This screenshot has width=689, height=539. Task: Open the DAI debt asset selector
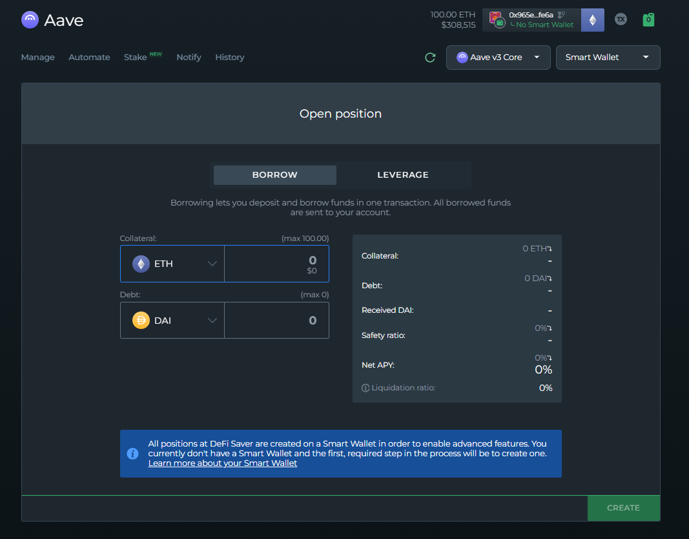click(x=172, y=321)
